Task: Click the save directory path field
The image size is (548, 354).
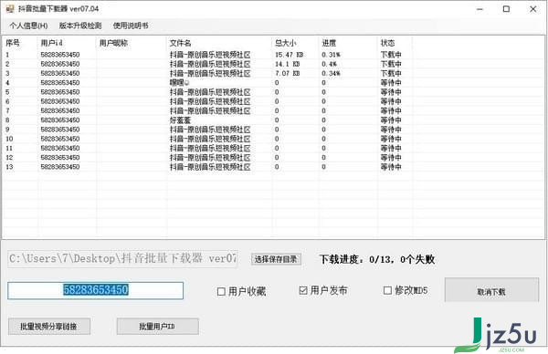Action: pos(122,259)
